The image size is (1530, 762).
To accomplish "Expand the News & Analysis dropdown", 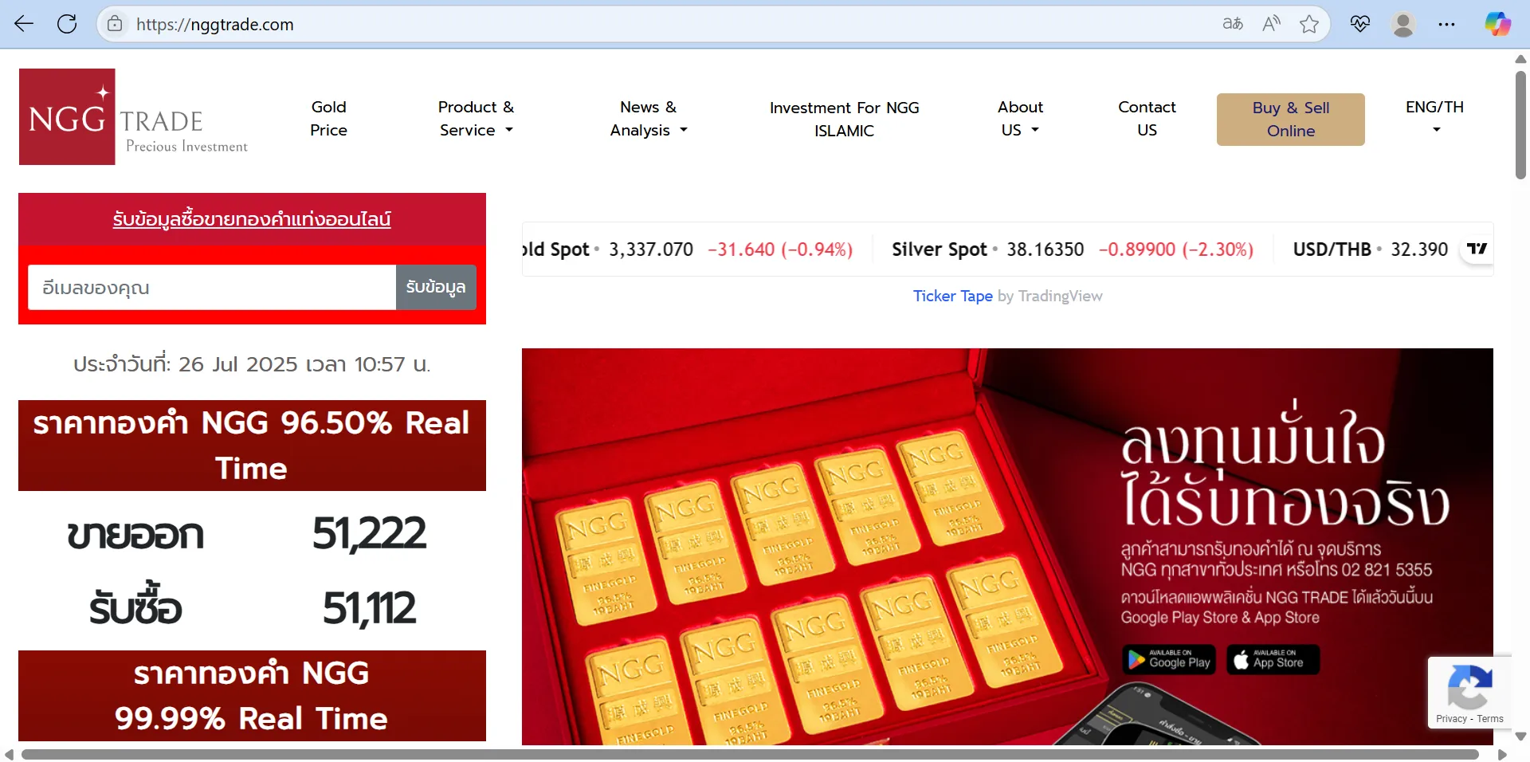I will coord(649,118).
